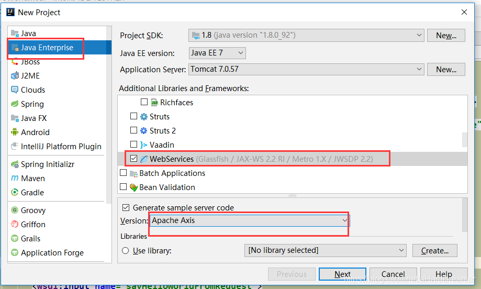Image resolution: width=481 pixels, height=289 pixels.
Task: Select Gradle project type label
Action: pos(32,192)
